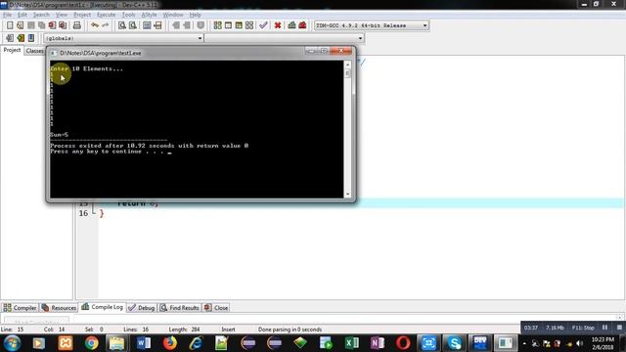Click the console title bar icon of test1.exe

tap(54, 53)
